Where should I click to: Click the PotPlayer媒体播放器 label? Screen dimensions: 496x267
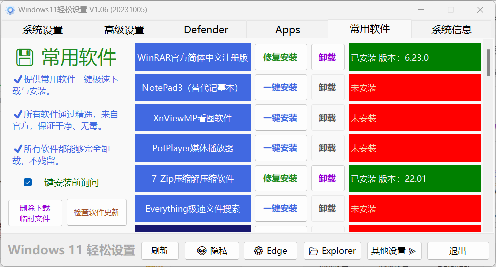(193, 148)
